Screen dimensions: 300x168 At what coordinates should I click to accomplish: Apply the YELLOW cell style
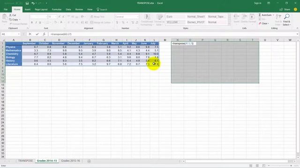point(175,22)
